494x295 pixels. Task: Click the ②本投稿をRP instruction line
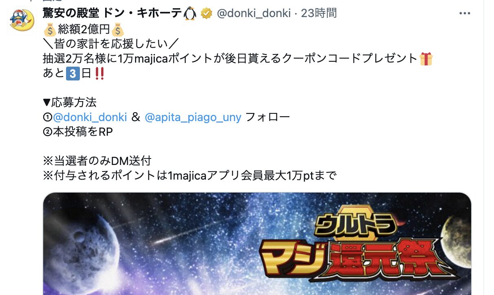[x=77, y=132]
